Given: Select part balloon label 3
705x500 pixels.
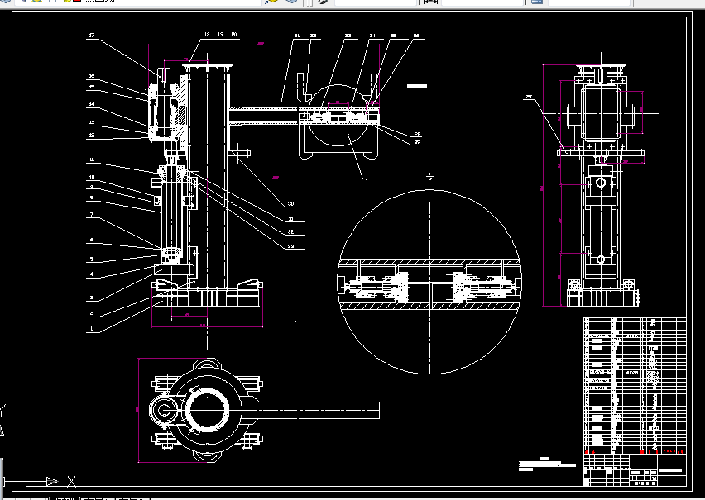Looking at the screenshot, I should point(92,298).
